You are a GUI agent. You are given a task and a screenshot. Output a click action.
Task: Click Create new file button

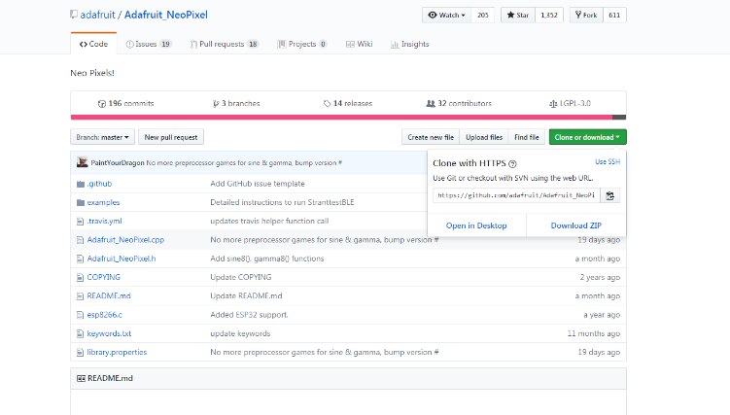point(431,137)
